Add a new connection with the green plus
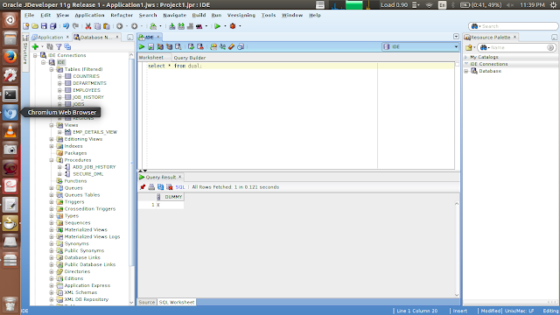 click(35, 46)
